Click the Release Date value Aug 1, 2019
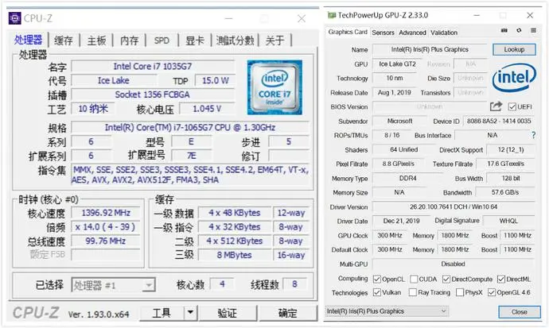 click(x=394, y=93)
